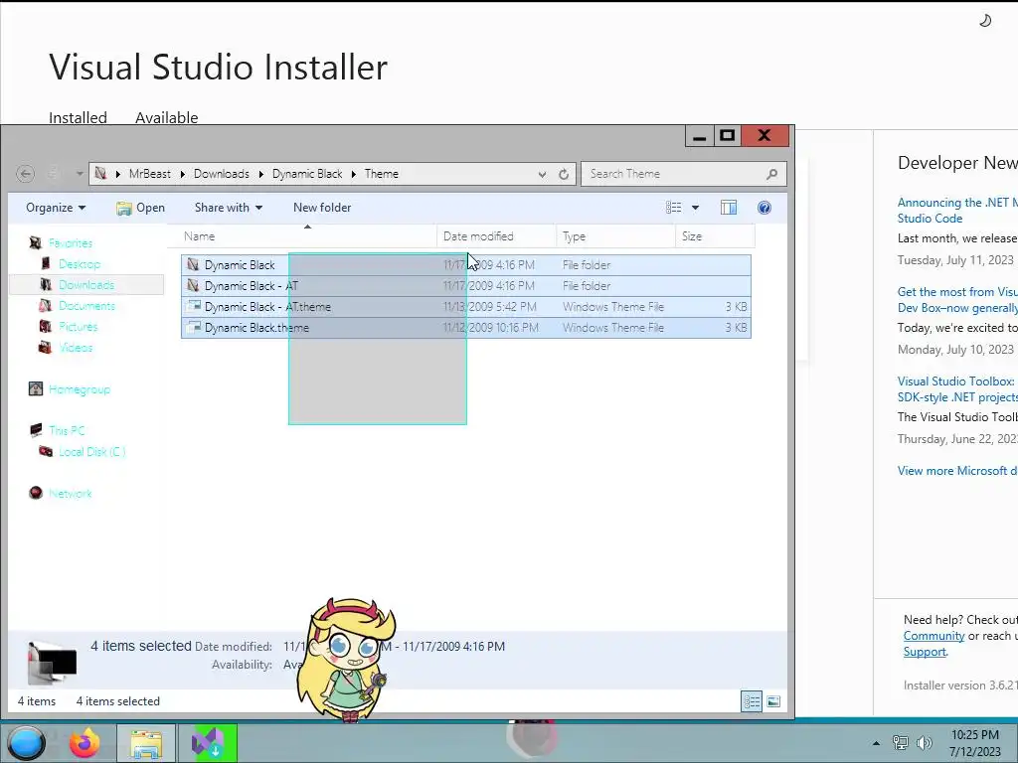Screen dimensions: 1018x763
Task: Select the Dynamic Black folder
Action: 466,264
